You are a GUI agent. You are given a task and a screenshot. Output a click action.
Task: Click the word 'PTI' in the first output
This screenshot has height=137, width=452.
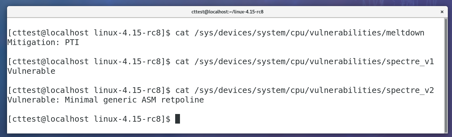(x=72, y=42)
